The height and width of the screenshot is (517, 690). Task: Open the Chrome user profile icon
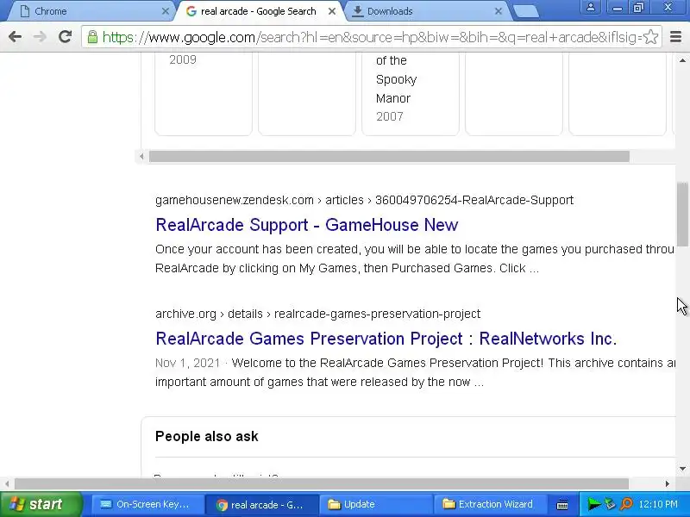coord(591,8)
